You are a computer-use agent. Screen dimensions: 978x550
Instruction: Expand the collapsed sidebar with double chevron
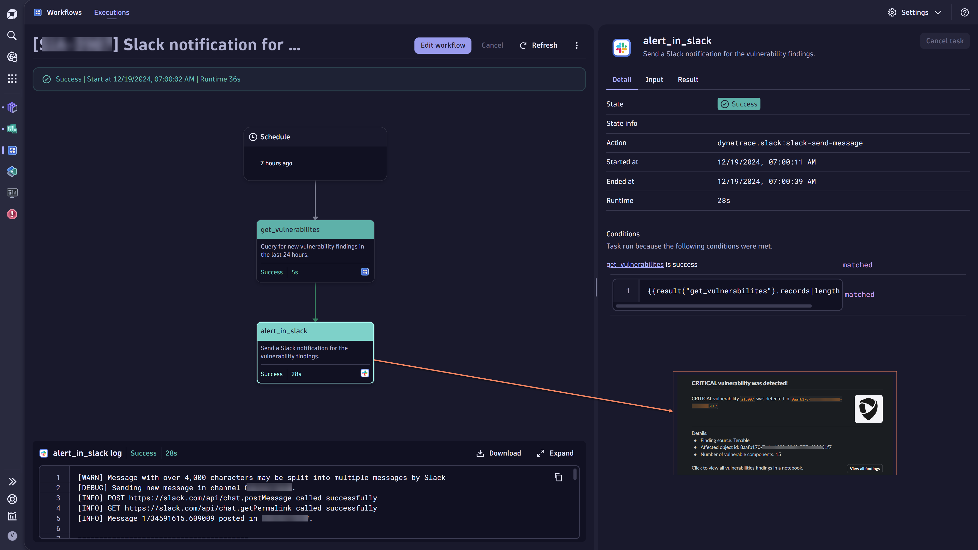point(12,481)
